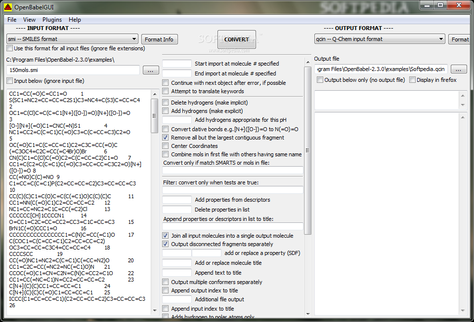474x322 pixels.
Task: Check Append input index to title
Action: click(166, 308)
